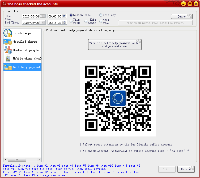Select the This day radio option
The height and width of the screenshot is (178, 200).
click(x=101, y=15)
